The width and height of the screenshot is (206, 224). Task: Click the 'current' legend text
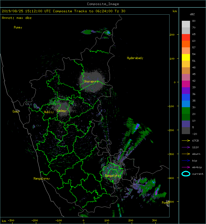pos(198,174)
